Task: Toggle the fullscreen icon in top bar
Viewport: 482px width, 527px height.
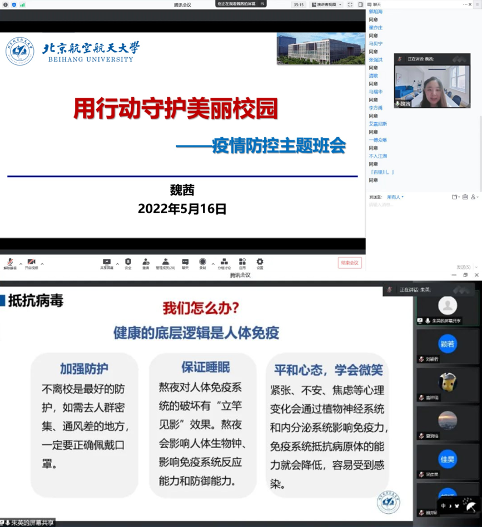Action: pyautogui.click(x=350, y=4)
